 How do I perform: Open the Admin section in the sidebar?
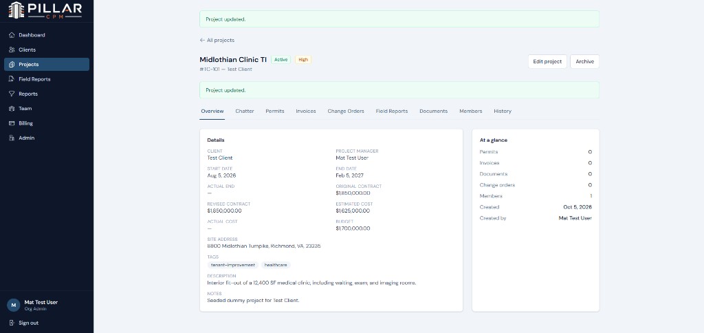pos(47,138)
